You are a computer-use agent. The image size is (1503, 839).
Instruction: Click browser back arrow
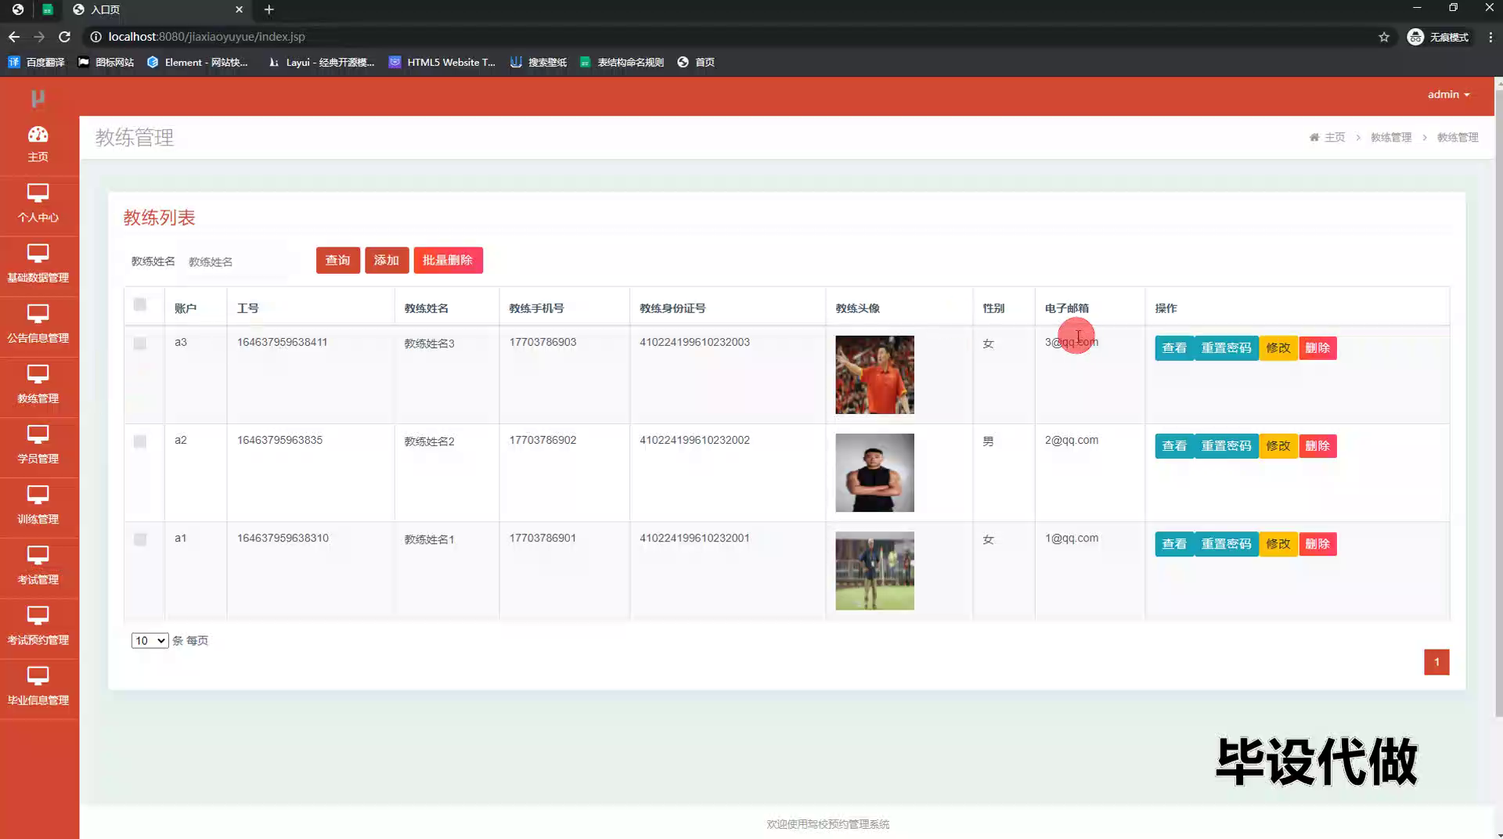(x=14, y=37)
